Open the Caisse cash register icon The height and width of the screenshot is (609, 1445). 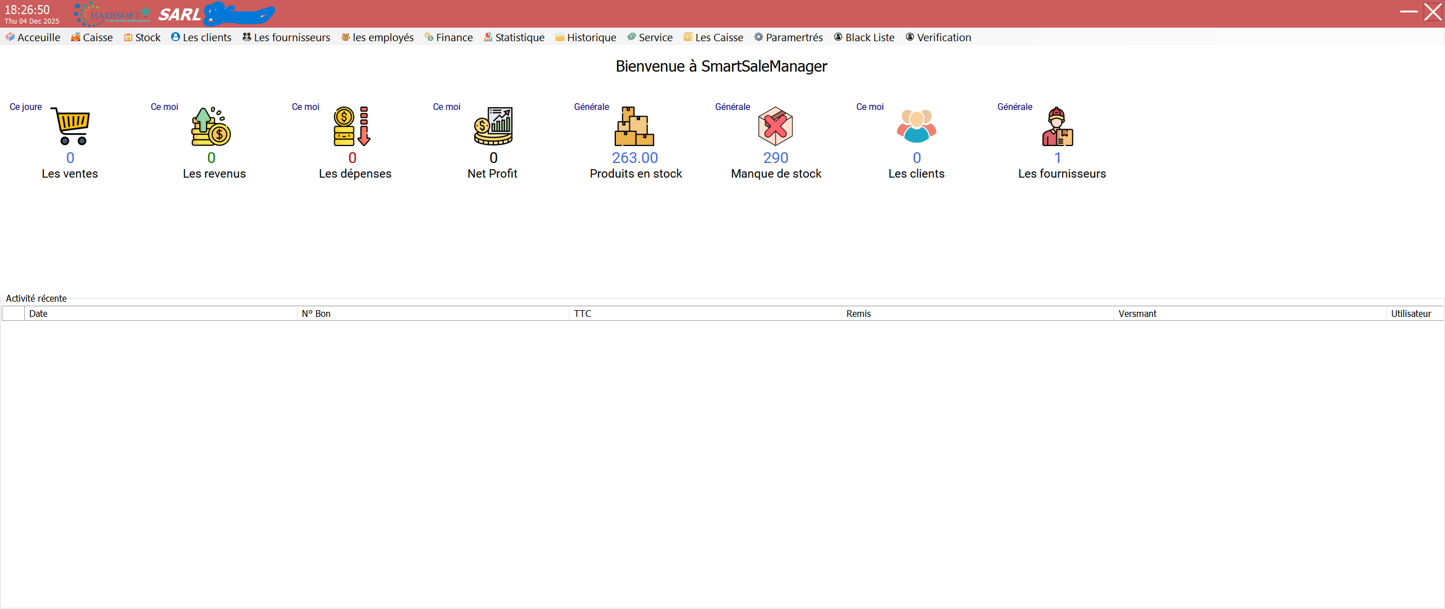pyautogui.click(x=75, y=37)
